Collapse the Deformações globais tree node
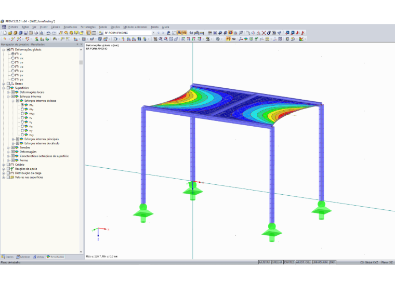 pyautogui.click(x=4, y=50)
